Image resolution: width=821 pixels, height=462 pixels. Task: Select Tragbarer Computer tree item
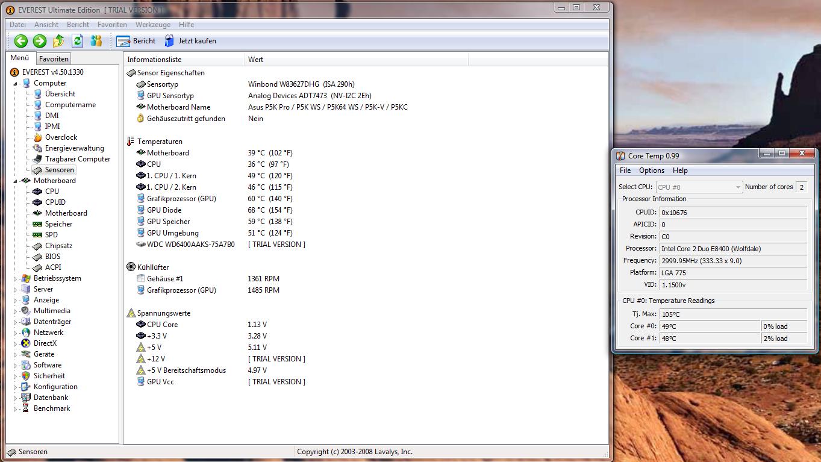pyautogui.click(x=78, y=159)
